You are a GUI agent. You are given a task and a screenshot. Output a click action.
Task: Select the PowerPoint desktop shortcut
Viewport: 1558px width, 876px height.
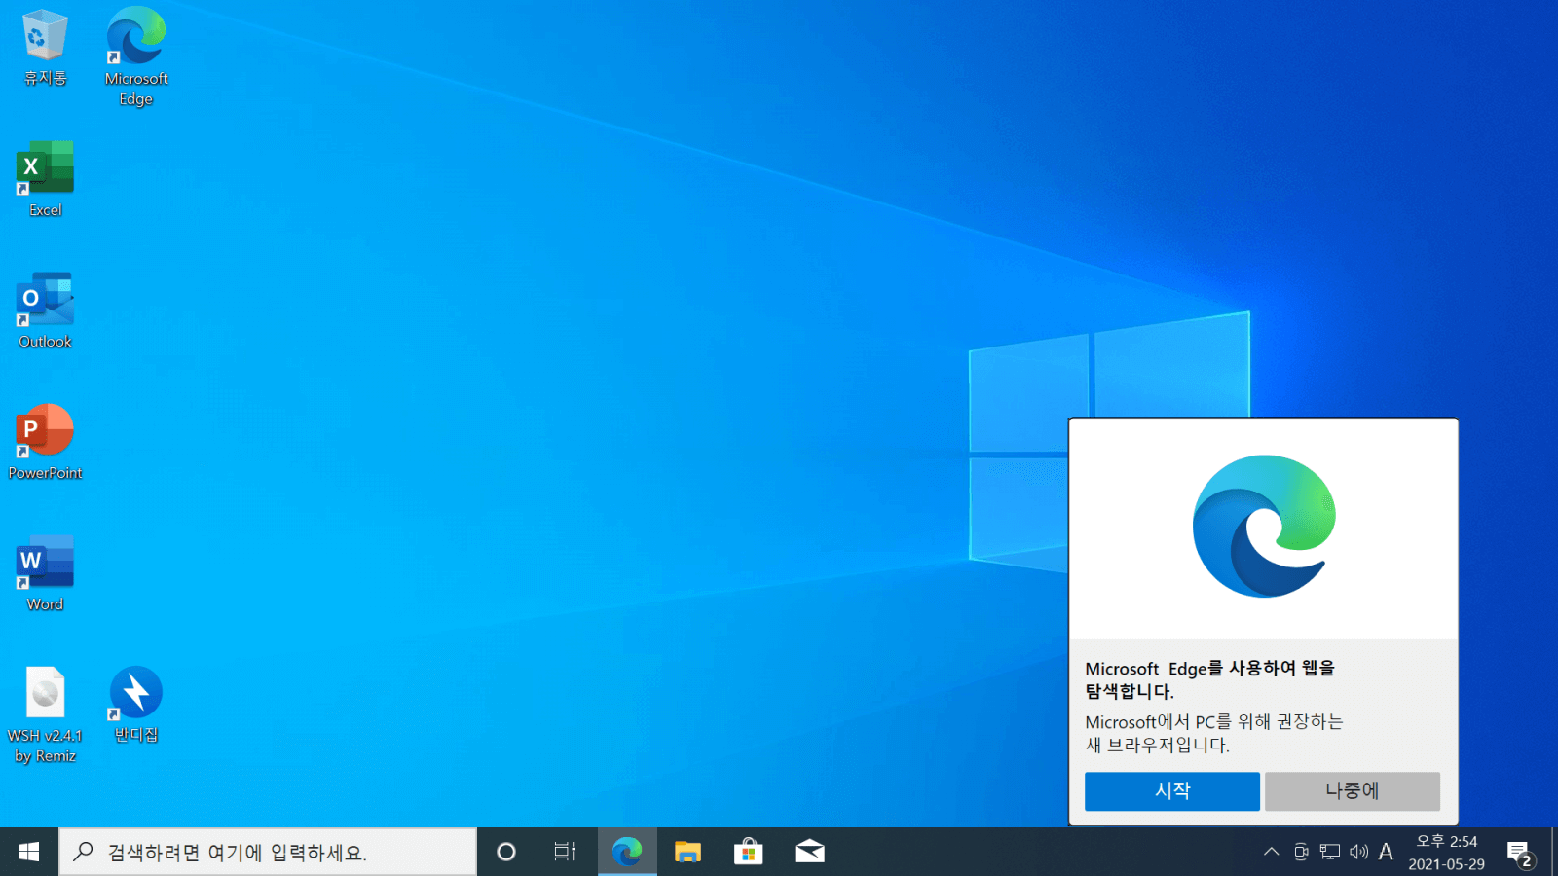tap(45, 442)
